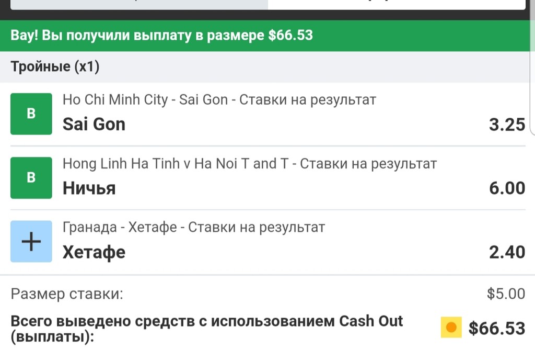This screenshot has height=349, width=535.
Task: Click the orange coin icon near $66.53
Action: coord(451,328)
